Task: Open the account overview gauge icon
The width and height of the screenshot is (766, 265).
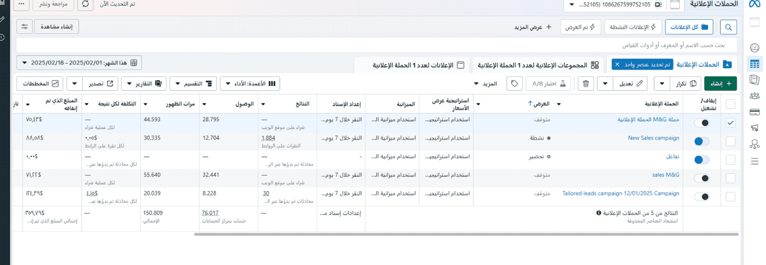Action: pos(755,48)
